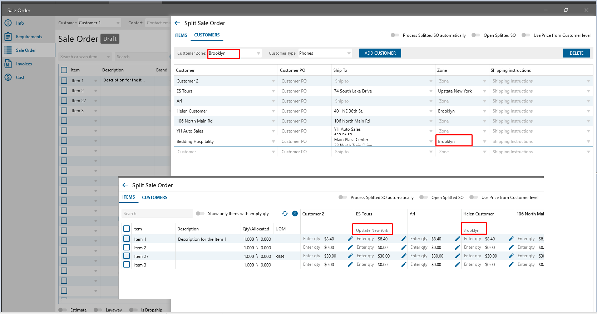Image resolution: width=597 pixels, height=314 pixels.
Task: Click the Invoices icon in sidebar
Action: [8, 64]
